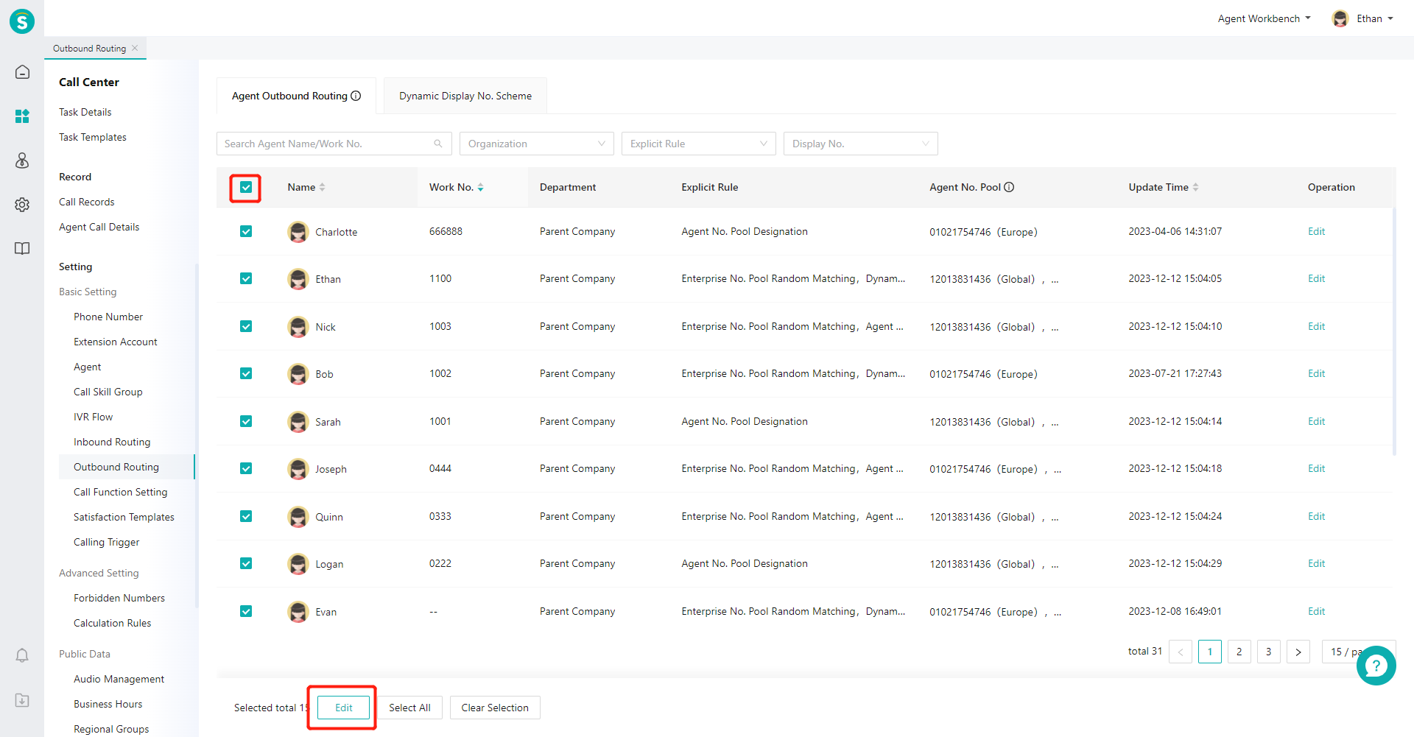Click the search magnifier icon
1414x737 pixels.
pyautogui.click(x=438, y=144)
